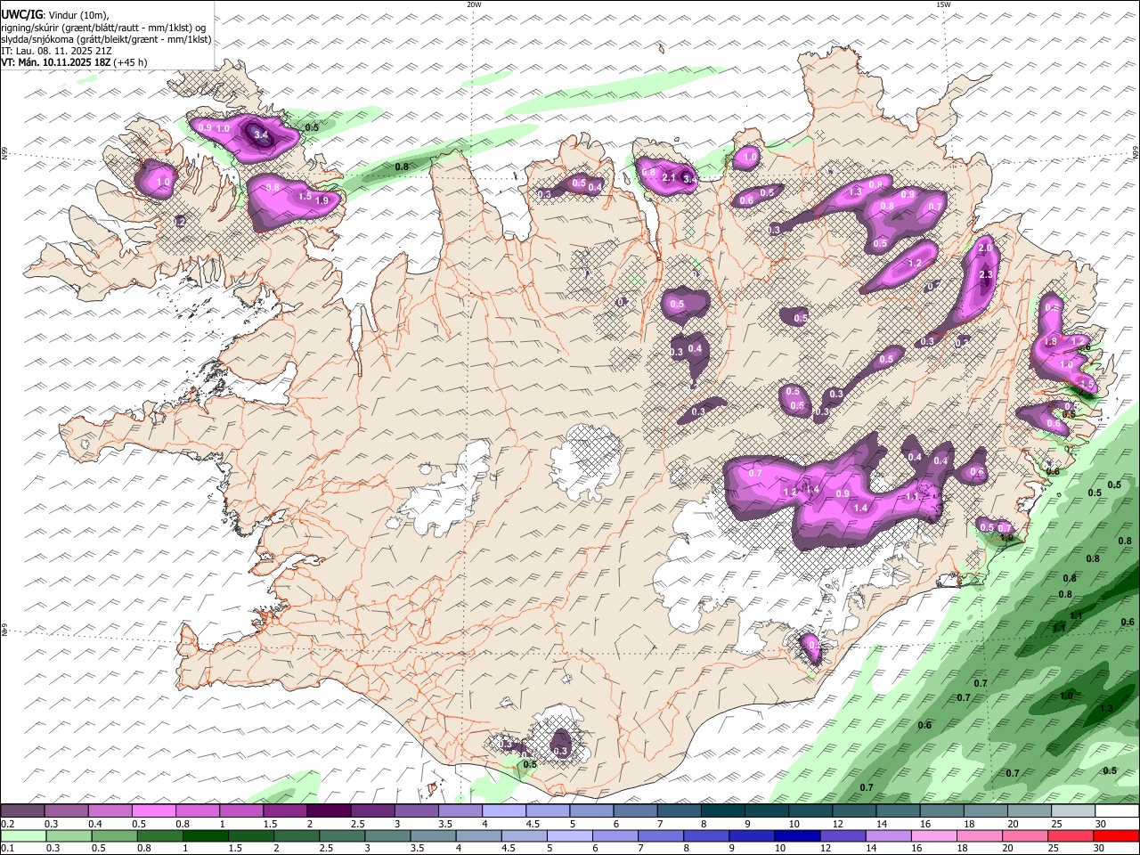Click the '3.4' value next to 2.1
The image size is (1140, 855).
pyautogui.click(x=688, y=179)
